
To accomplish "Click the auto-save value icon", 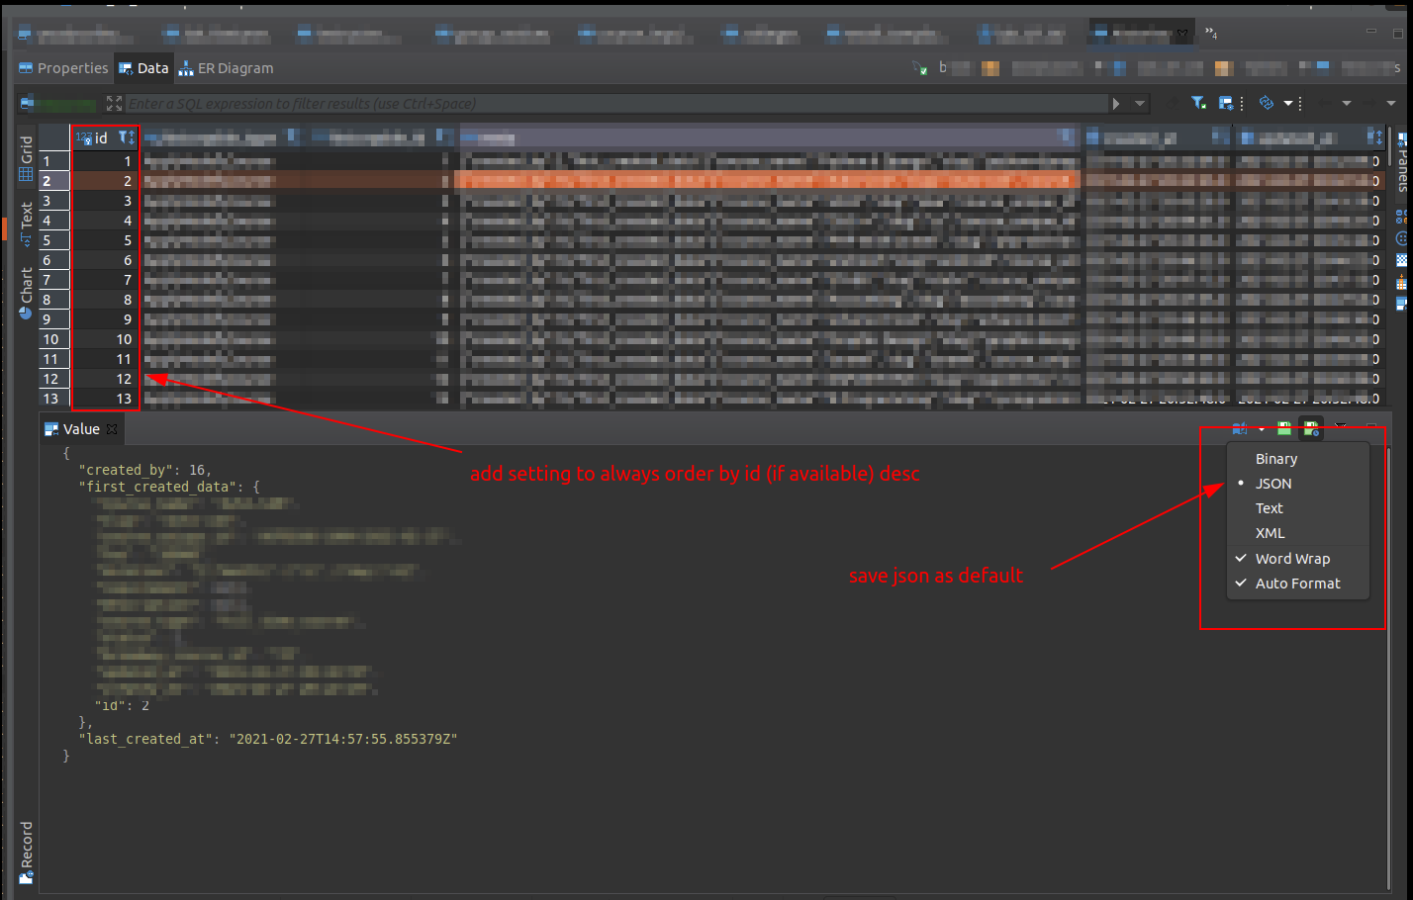I will tap(1310, 428).
